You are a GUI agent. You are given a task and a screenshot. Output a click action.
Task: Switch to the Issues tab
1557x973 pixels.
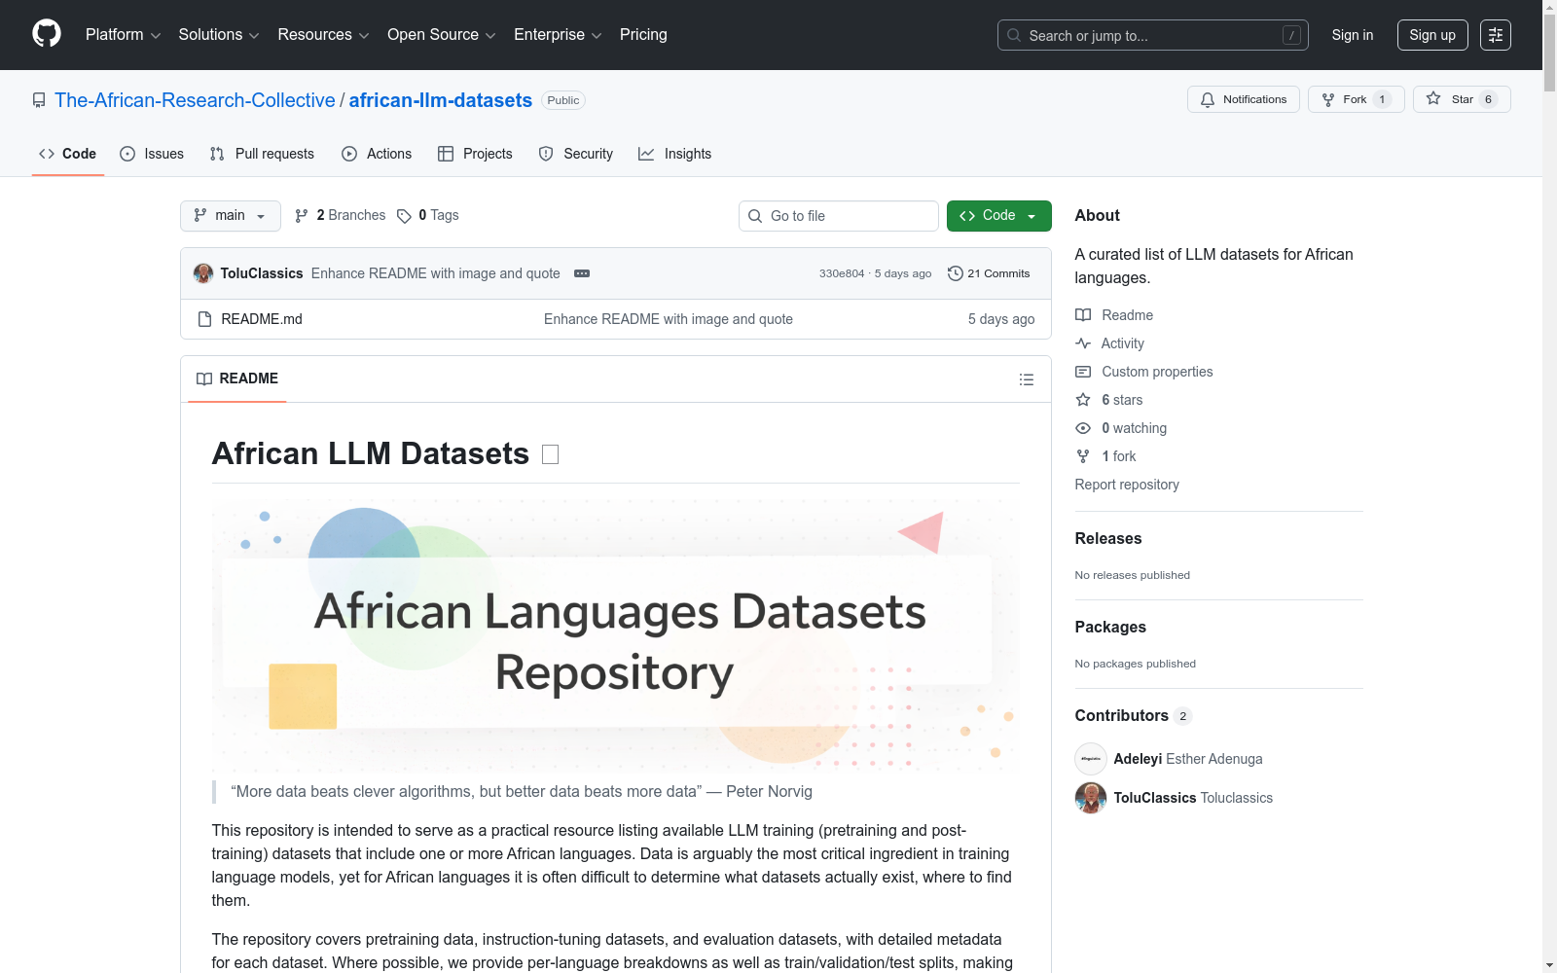[152, 154]
